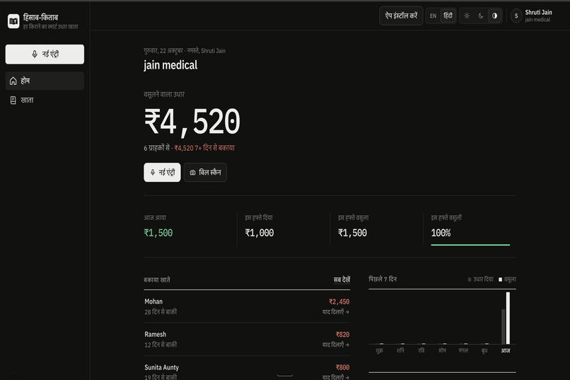The image size is (570, 380).
Task: Click the ₹2,450 amount for Mohan
Action: [x=339, y=302]
